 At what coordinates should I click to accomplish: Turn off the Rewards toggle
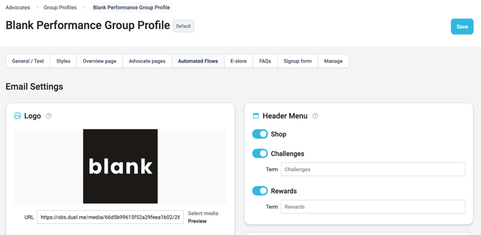260,191
